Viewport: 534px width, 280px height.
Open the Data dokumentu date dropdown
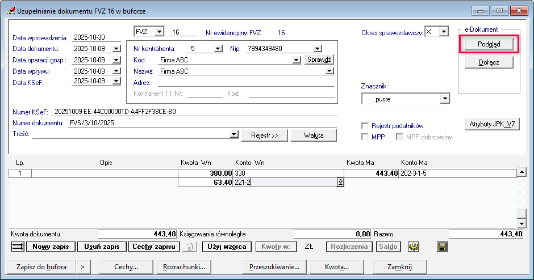click(117, 49)
